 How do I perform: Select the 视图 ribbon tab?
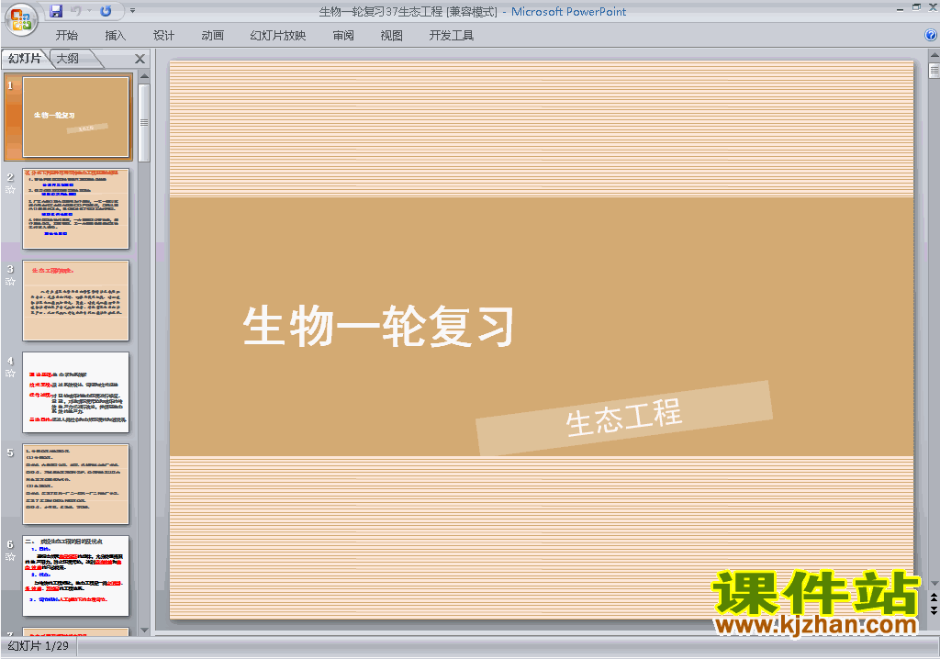(x=391, y=36)
